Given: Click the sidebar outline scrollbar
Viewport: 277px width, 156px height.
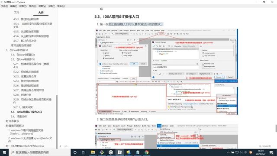Looking at the screenshot, I should [57, 122].
